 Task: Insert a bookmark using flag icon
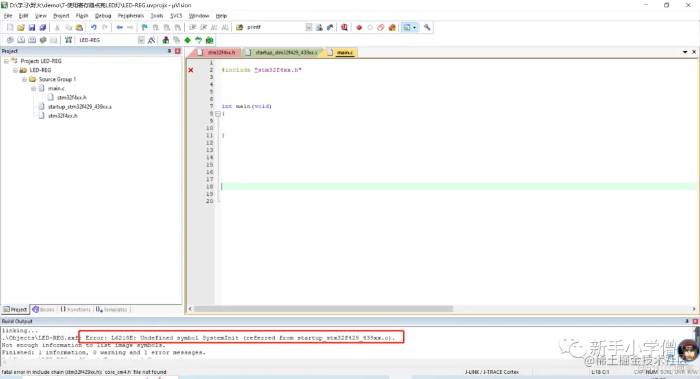coord(145,27)
